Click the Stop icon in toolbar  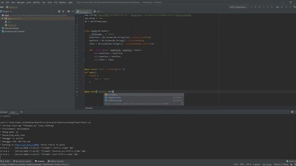tap(272, 7)
